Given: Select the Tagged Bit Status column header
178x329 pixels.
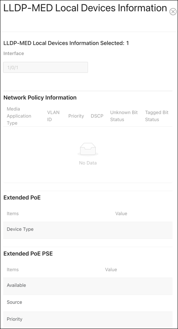Looking at the screenshot, I should point(157,116).
